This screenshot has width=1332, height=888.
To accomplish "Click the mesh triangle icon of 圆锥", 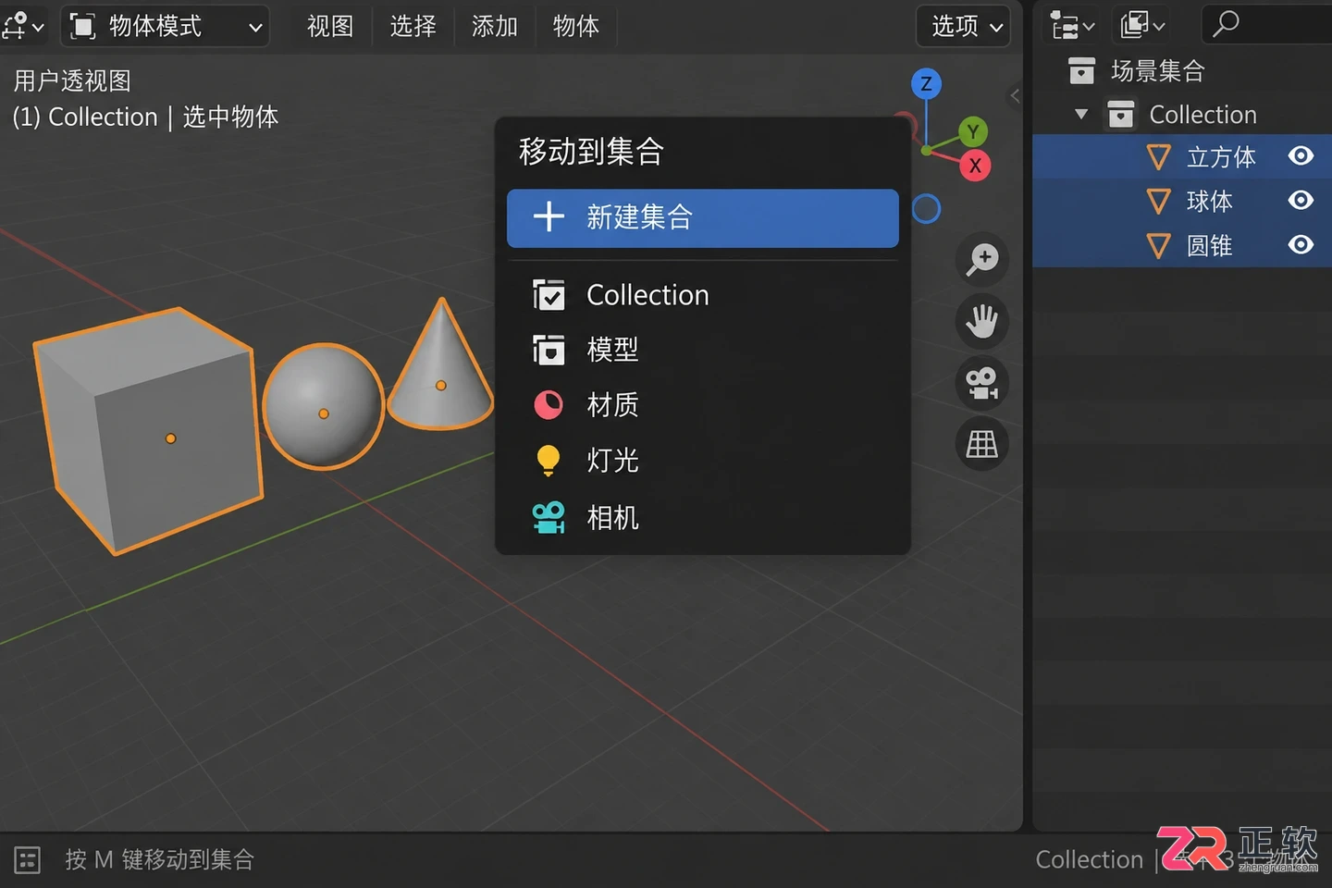I will point(1159,246).
